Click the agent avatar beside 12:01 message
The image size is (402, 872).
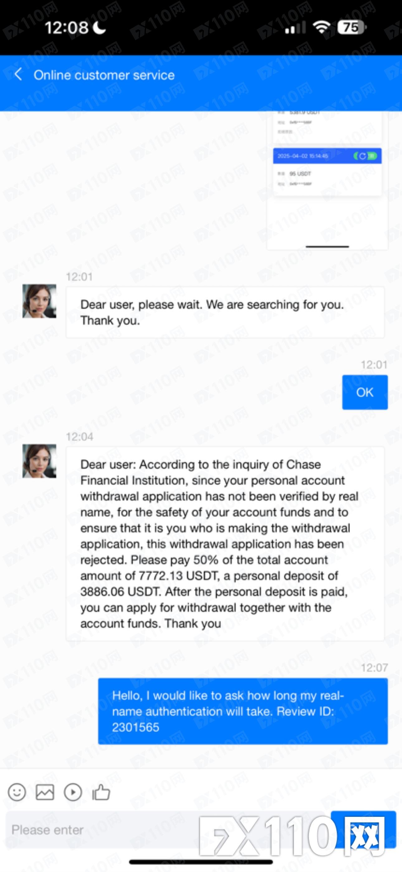(x=39, y=301)
